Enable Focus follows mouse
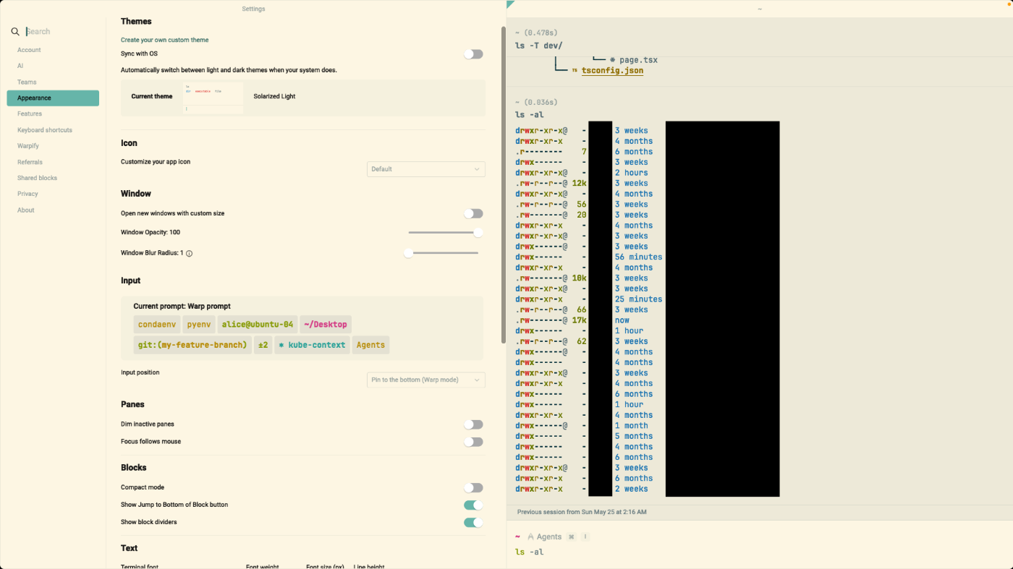The image size is (1013, 569). (x=473, y=442)
